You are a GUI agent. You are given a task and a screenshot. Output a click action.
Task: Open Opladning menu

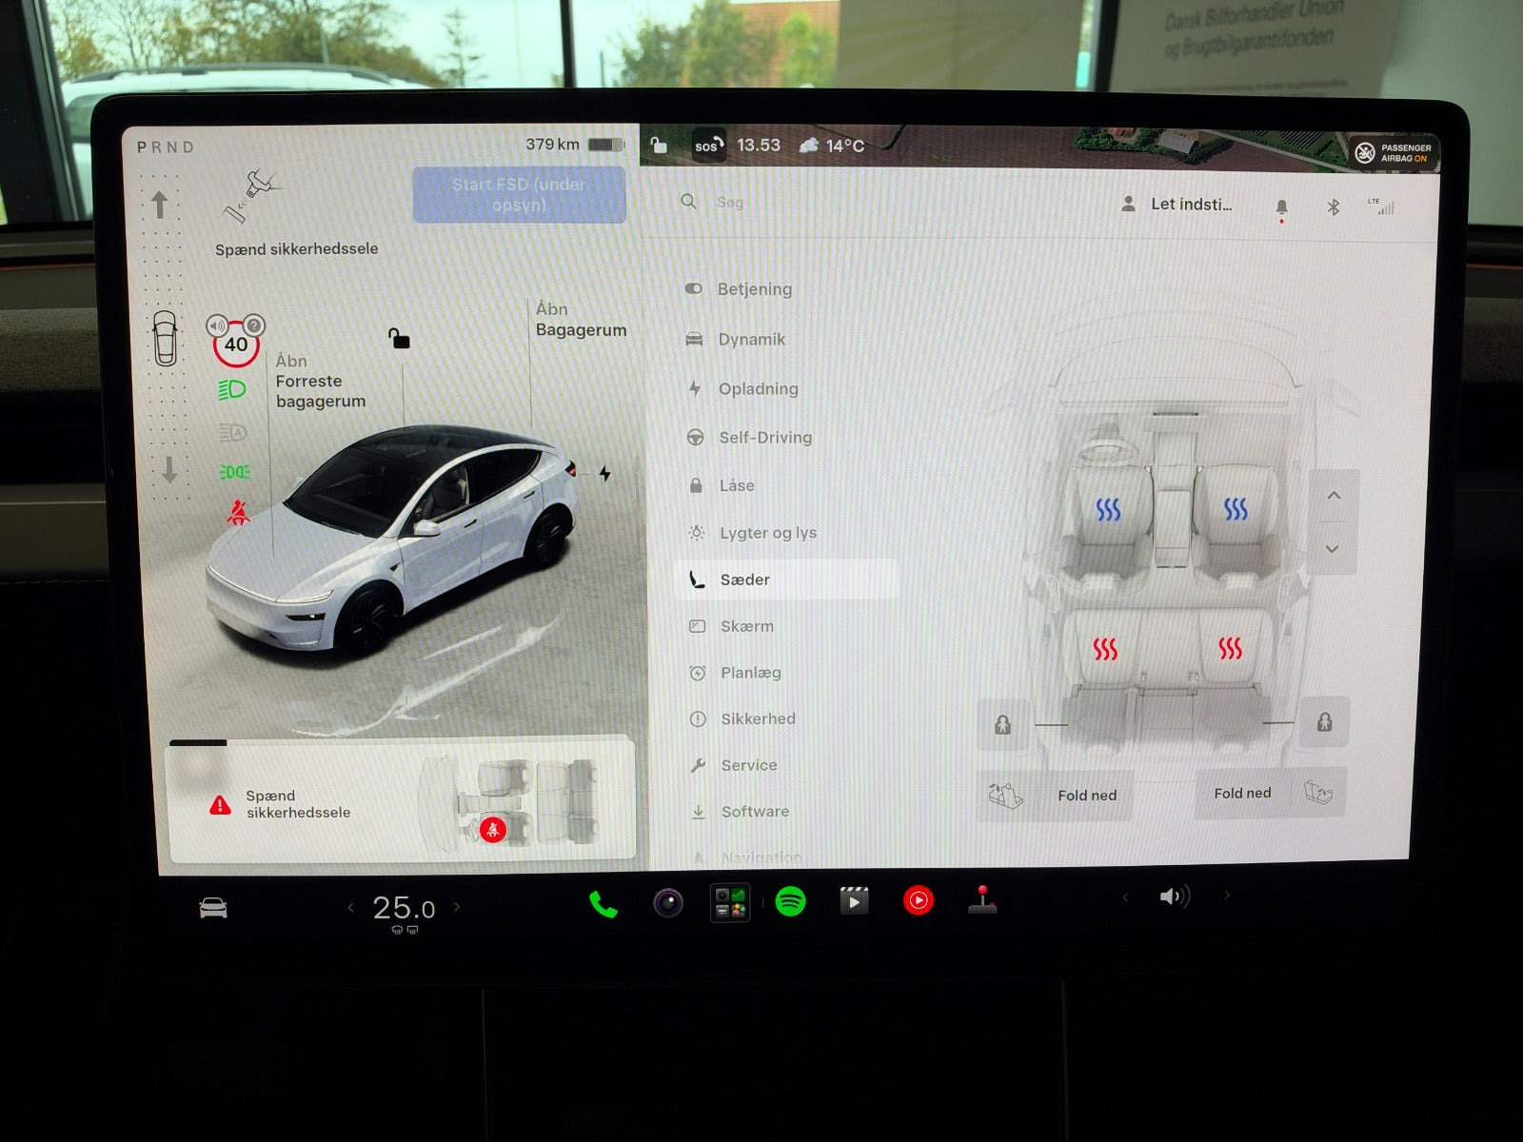742,389
